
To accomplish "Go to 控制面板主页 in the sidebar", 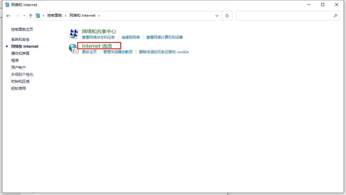I will click(22, 30).
